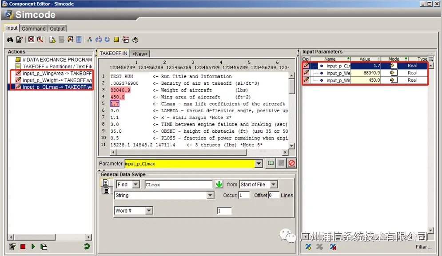Open the String type dropdown

[x=210, y=196]
